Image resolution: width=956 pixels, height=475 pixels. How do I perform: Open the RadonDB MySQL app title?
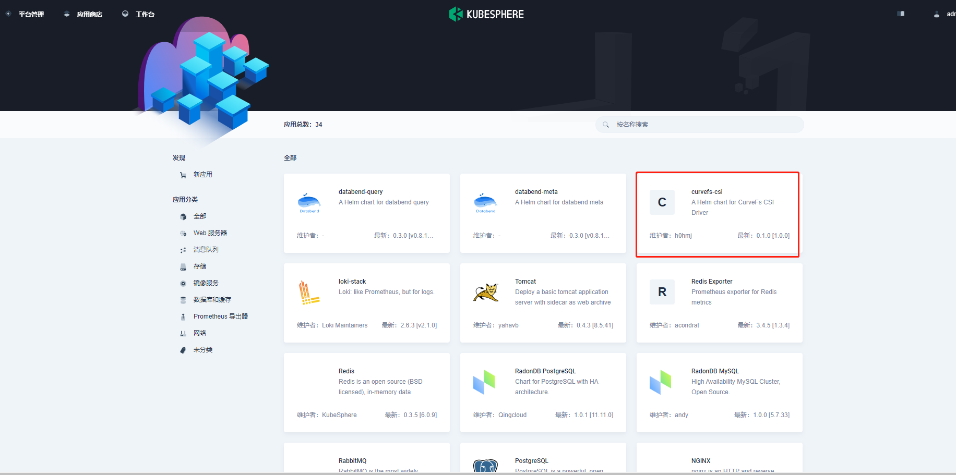coord(715,371)
